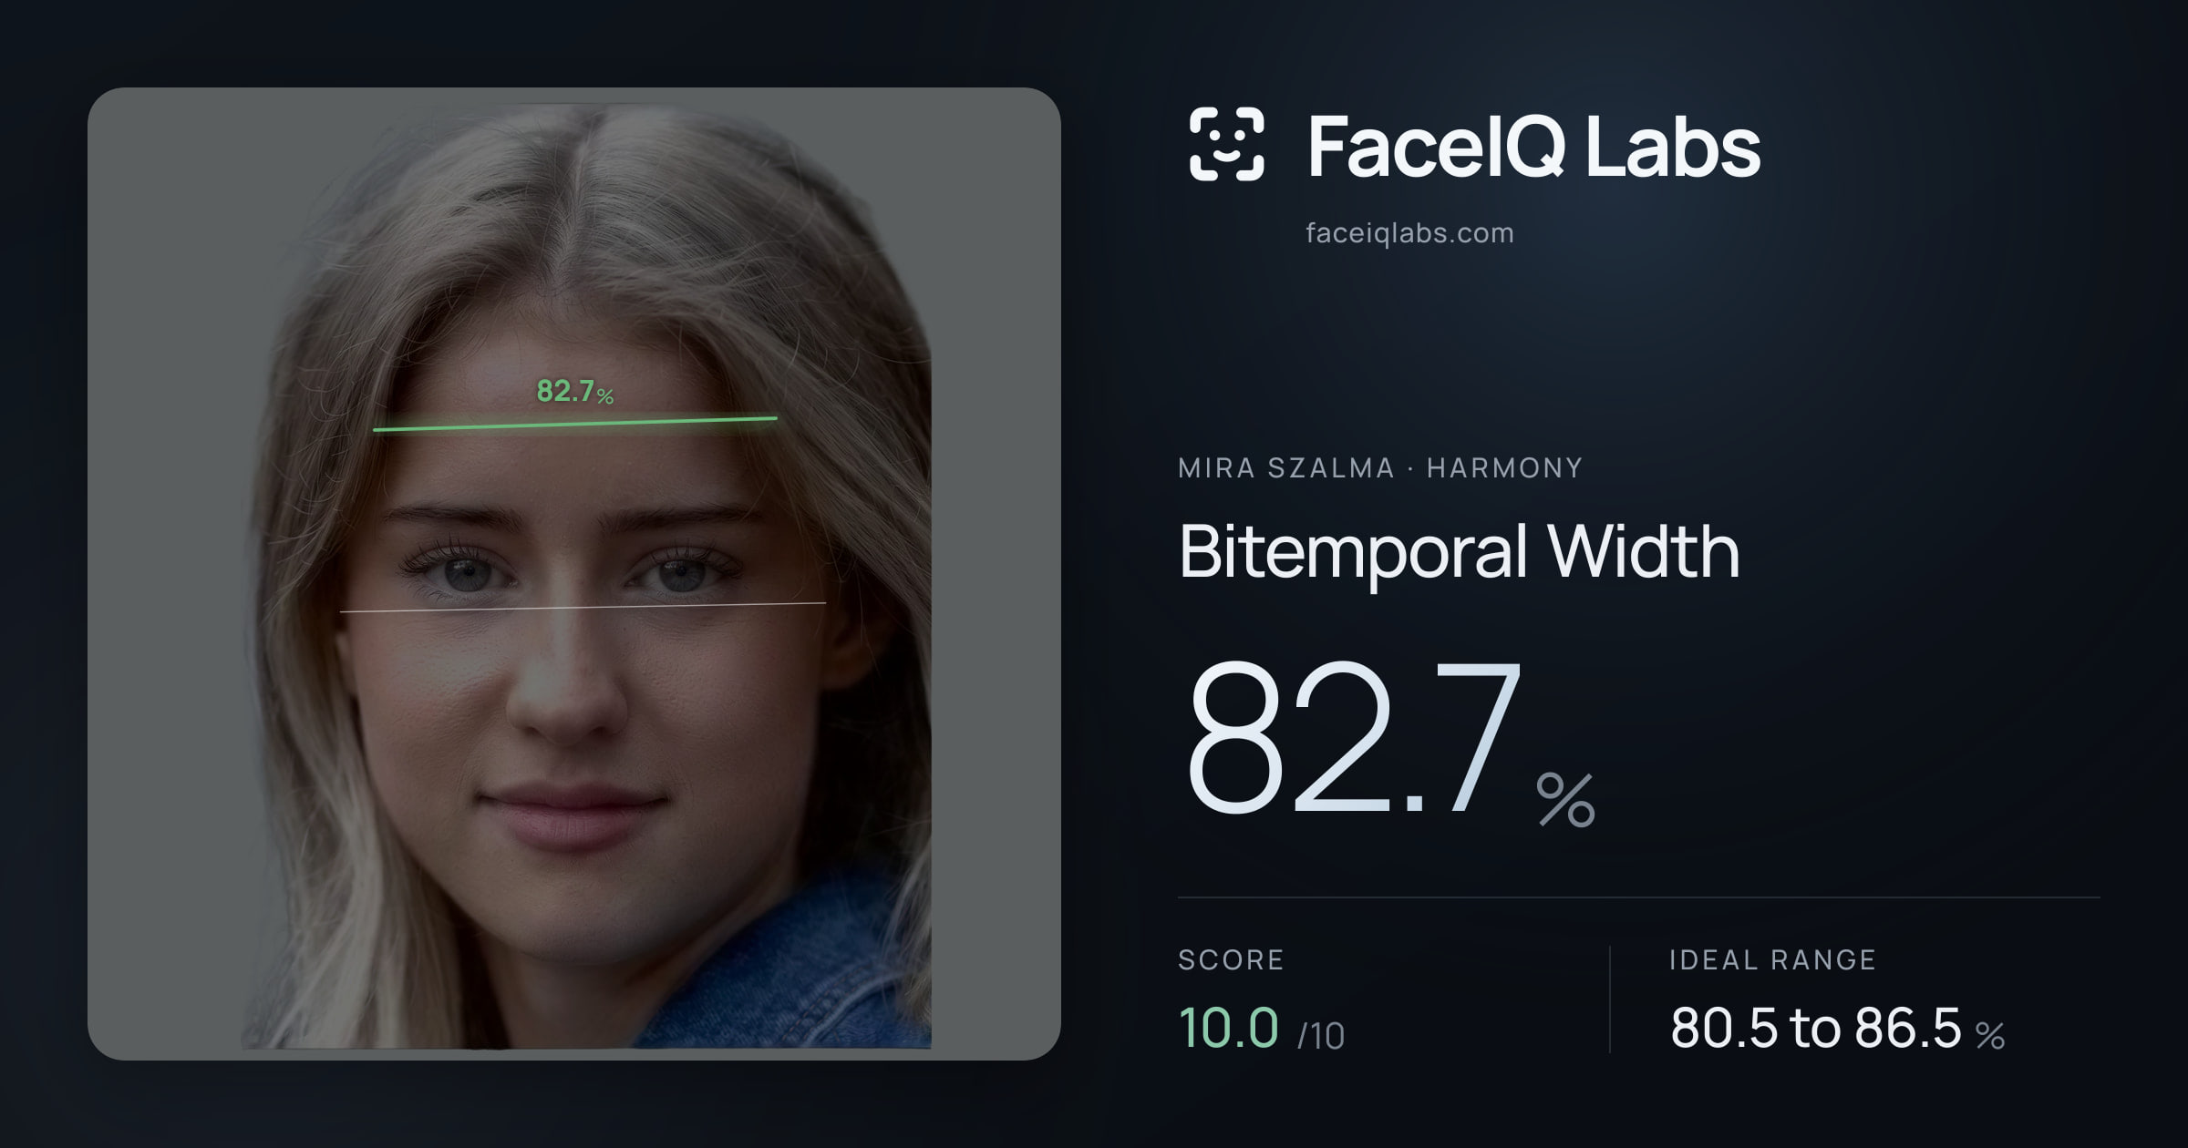The image size is (2188, 1148).
Task: Click the FaceIQ Labs brand title
Action: pyautogui.click(x=1533, y=146)
